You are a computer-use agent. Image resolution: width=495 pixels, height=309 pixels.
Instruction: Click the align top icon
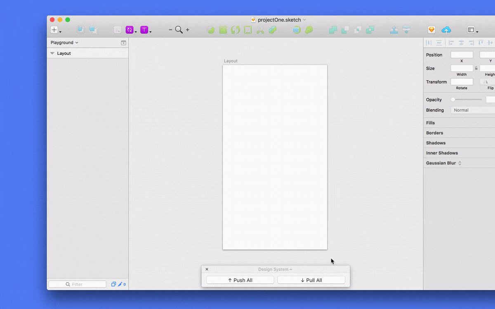point(481,42)
